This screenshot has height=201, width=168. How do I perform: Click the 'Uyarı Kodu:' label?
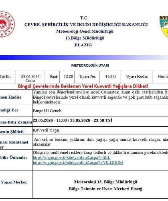tap(137, 76)
